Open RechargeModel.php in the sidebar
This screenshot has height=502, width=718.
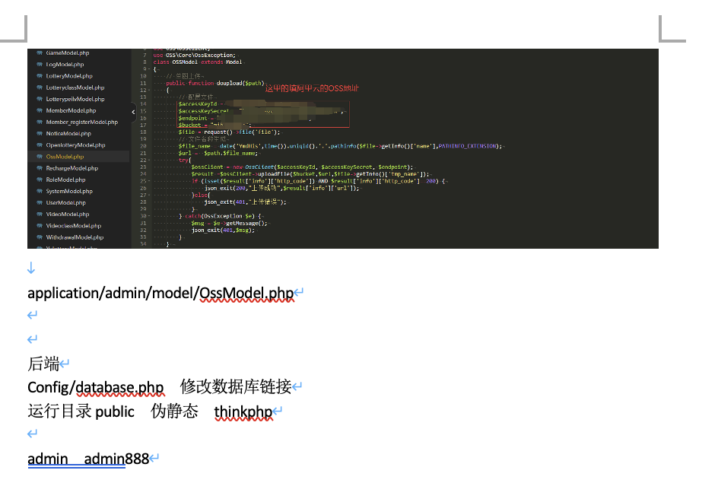71,168
